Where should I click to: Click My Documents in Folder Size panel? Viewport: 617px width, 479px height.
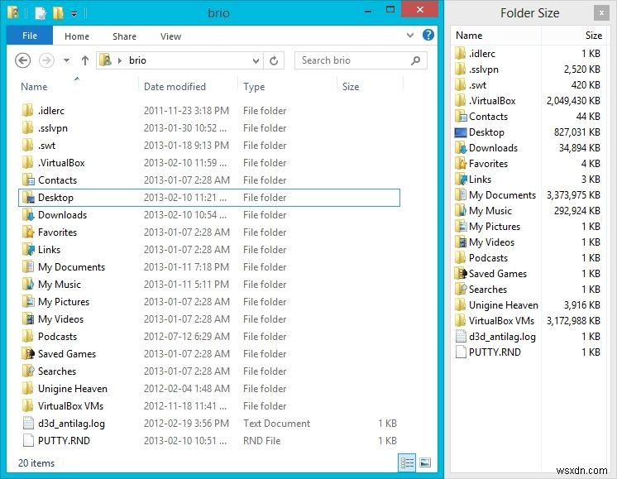(x=502, y=195)
